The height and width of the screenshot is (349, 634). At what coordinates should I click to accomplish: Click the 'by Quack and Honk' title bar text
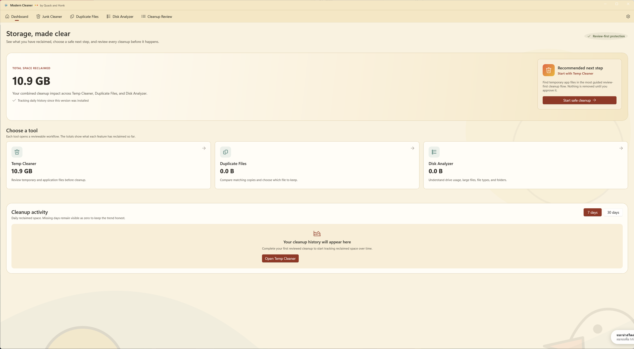click(x=52, y=6)
